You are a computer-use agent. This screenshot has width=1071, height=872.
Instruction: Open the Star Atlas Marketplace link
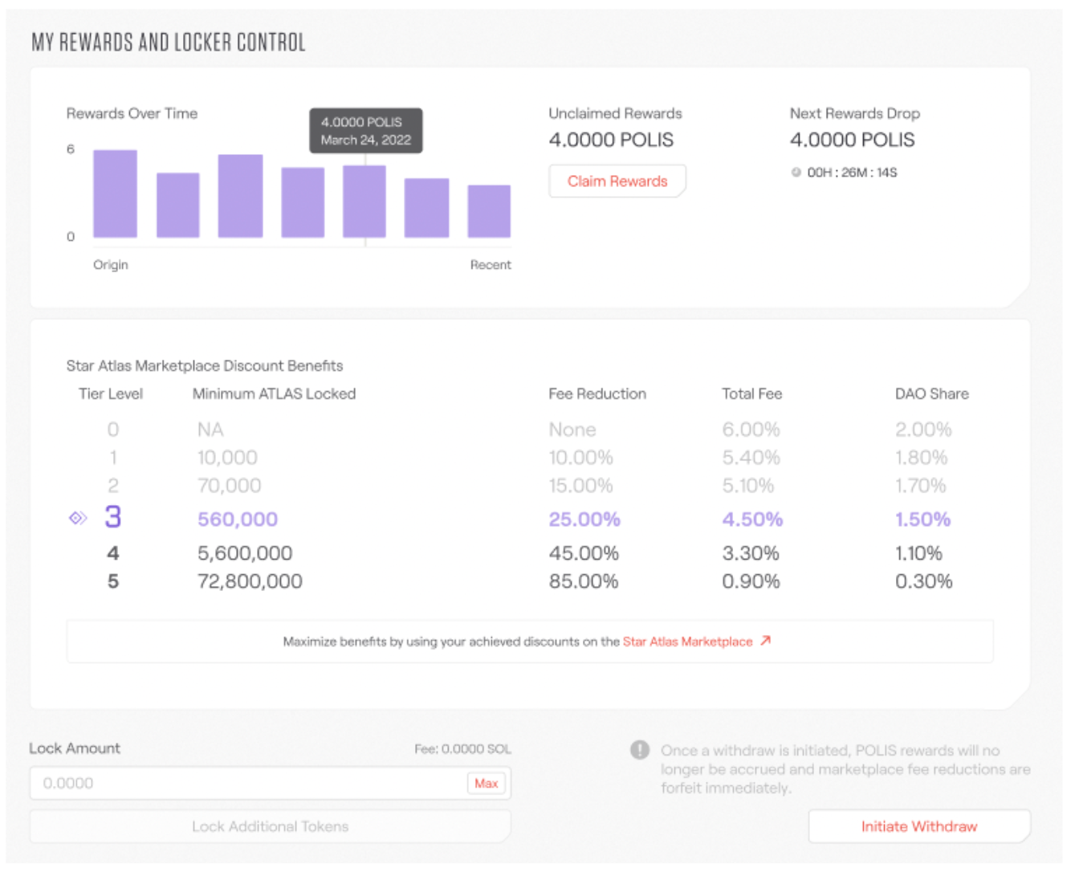tap(687, 642)
